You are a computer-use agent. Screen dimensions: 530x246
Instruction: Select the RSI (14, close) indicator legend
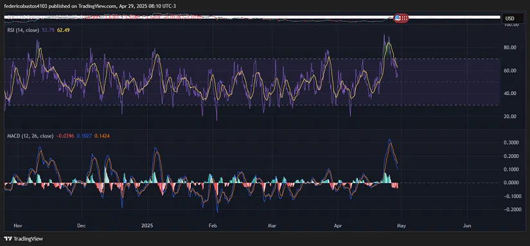(x=23, y=30)
